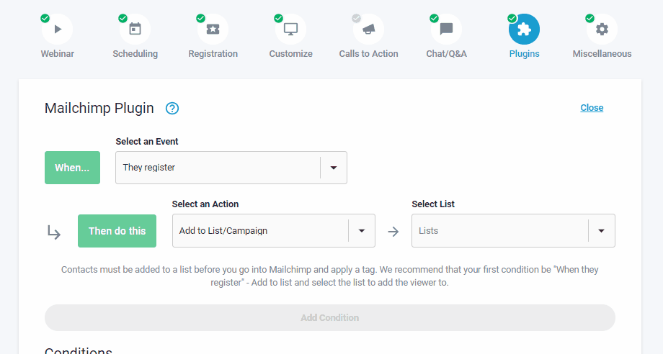
Task: Go to the Plugins tab label
Action: tap(524, 53)
